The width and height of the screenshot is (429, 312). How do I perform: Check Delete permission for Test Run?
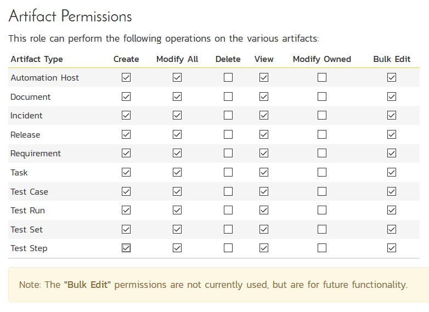tap(228, 210)
